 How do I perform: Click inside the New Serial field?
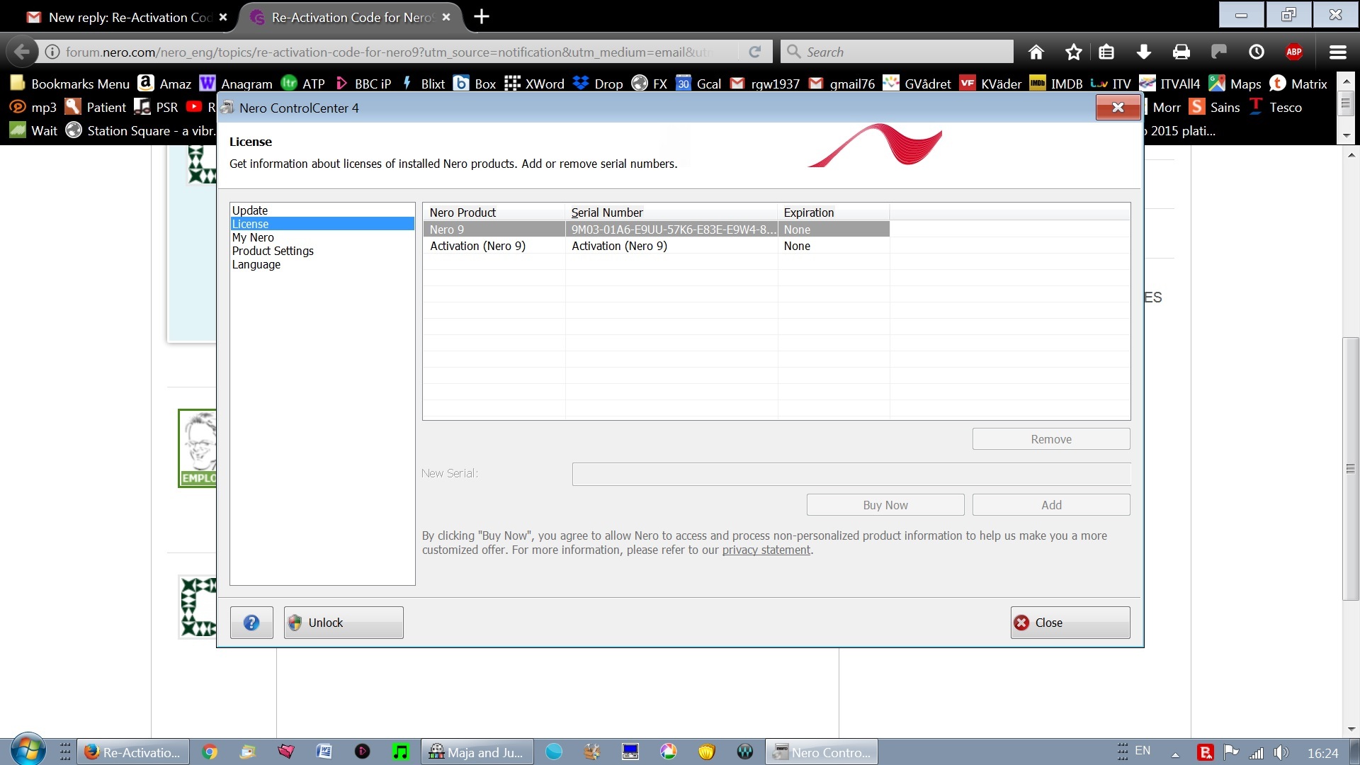[x=850, y=473]
